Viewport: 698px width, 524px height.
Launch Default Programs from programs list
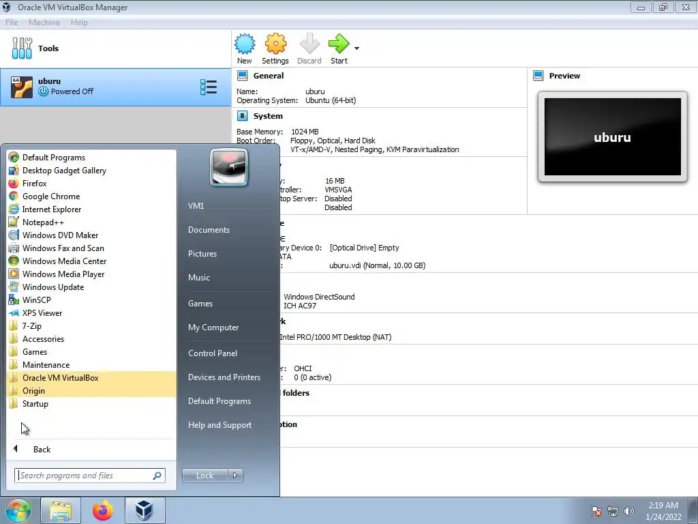pos(92,158)
